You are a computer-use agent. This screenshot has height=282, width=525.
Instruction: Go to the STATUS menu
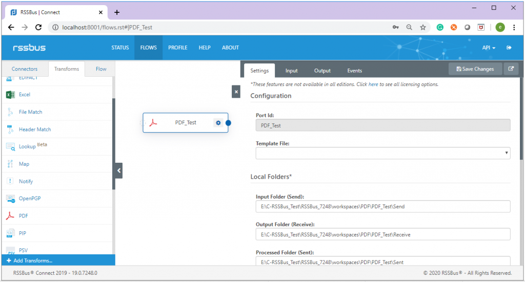(x=120, y=48)
